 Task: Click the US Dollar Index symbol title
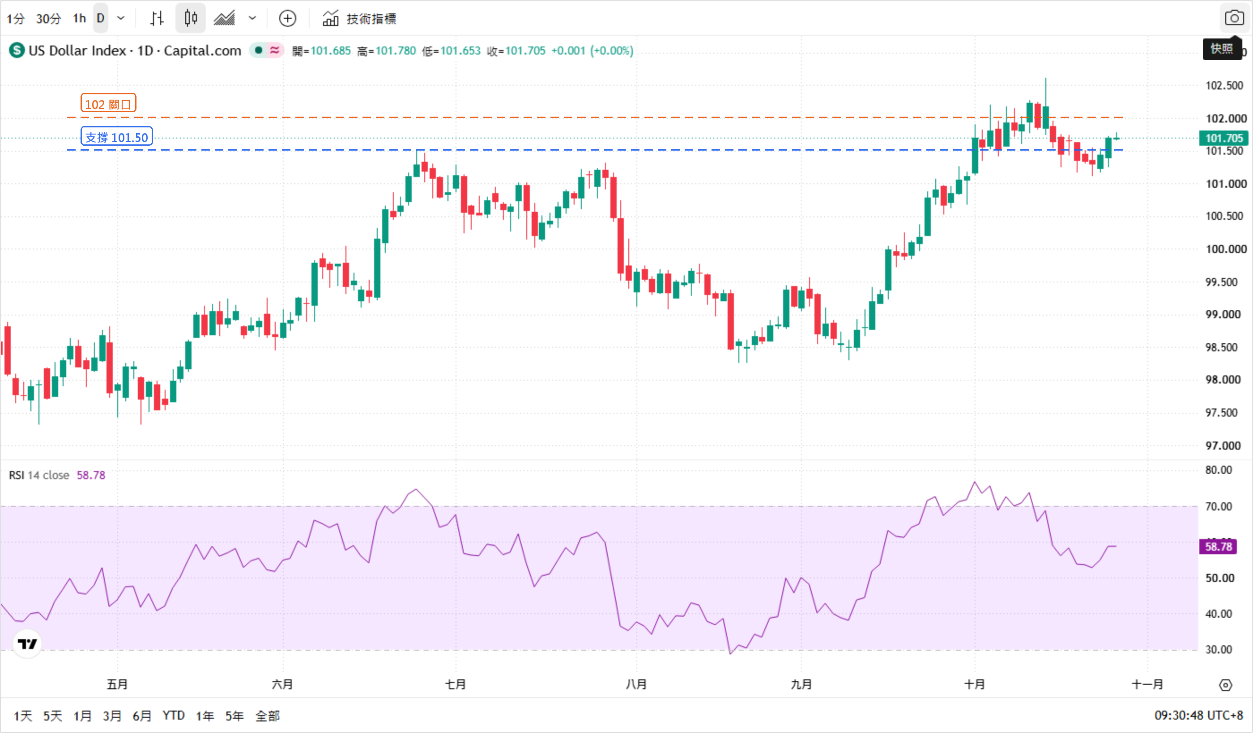(134, 51)
